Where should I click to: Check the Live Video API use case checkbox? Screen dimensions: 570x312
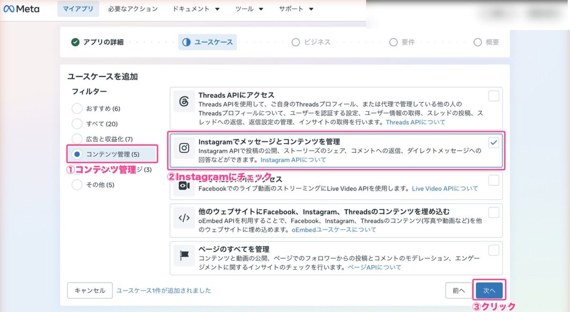tap(494, 180)
